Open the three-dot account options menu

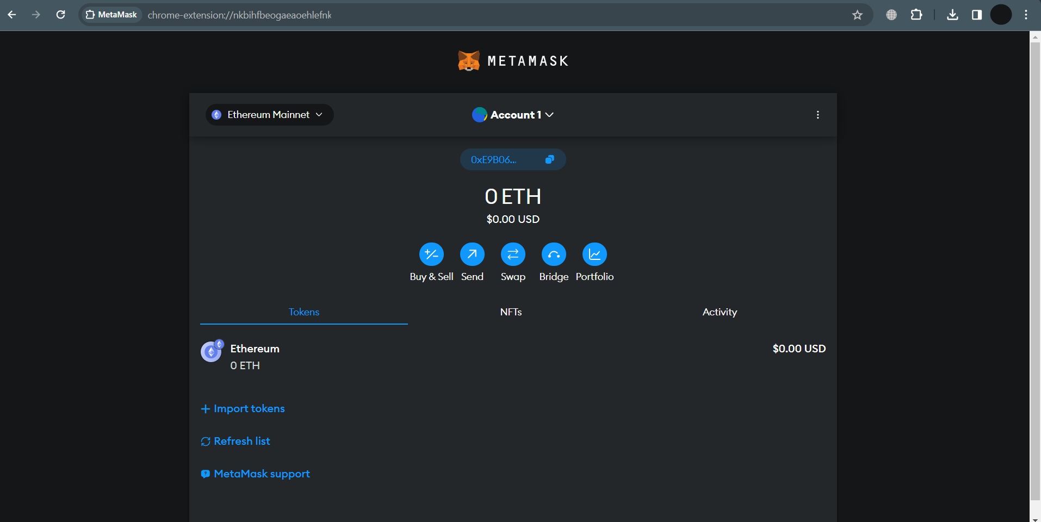(x=817, y=115)
